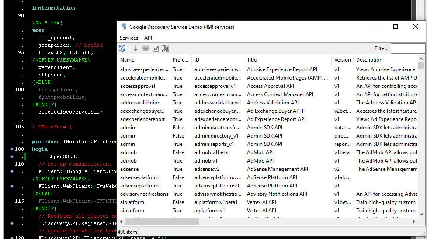
Task: Click the horizontal scrollbar left arrow
Action: pos(121,222)
